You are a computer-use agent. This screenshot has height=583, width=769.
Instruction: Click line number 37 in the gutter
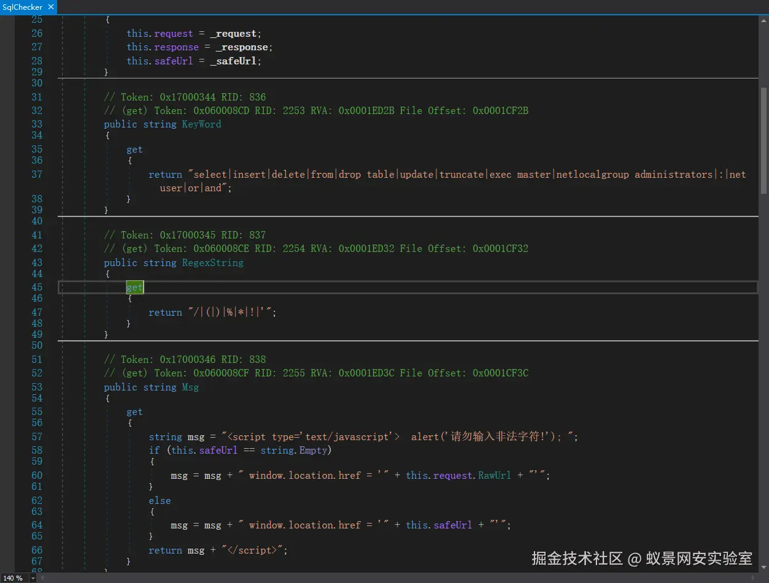pyautogui.click(x=37, y=174)
